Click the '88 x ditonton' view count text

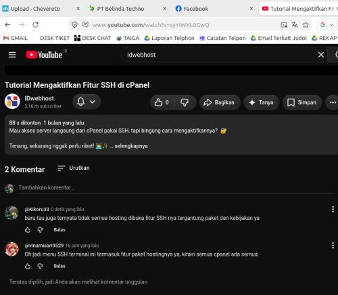click(x=25, y=123)
